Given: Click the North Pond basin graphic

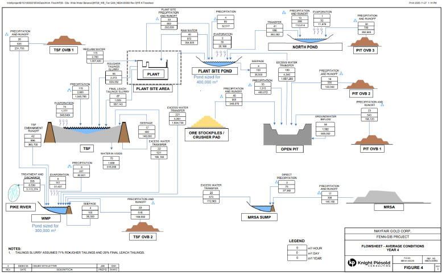Looking at the screenshot, I should 310,38.
